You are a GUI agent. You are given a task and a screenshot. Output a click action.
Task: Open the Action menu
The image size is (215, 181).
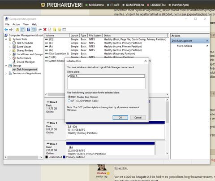(16, 24)
